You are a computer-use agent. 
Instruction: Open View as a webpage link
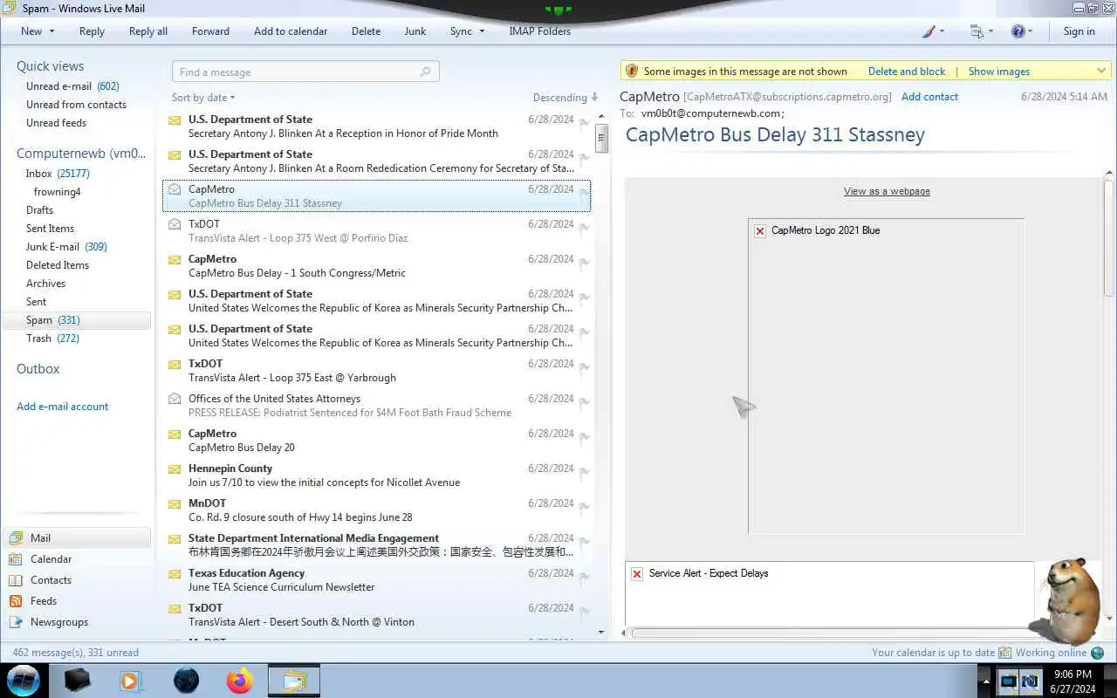(887, 191)
